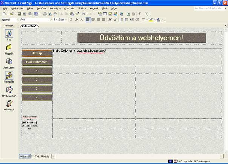Select the Navigálás navigation view icon

(9, 76)
